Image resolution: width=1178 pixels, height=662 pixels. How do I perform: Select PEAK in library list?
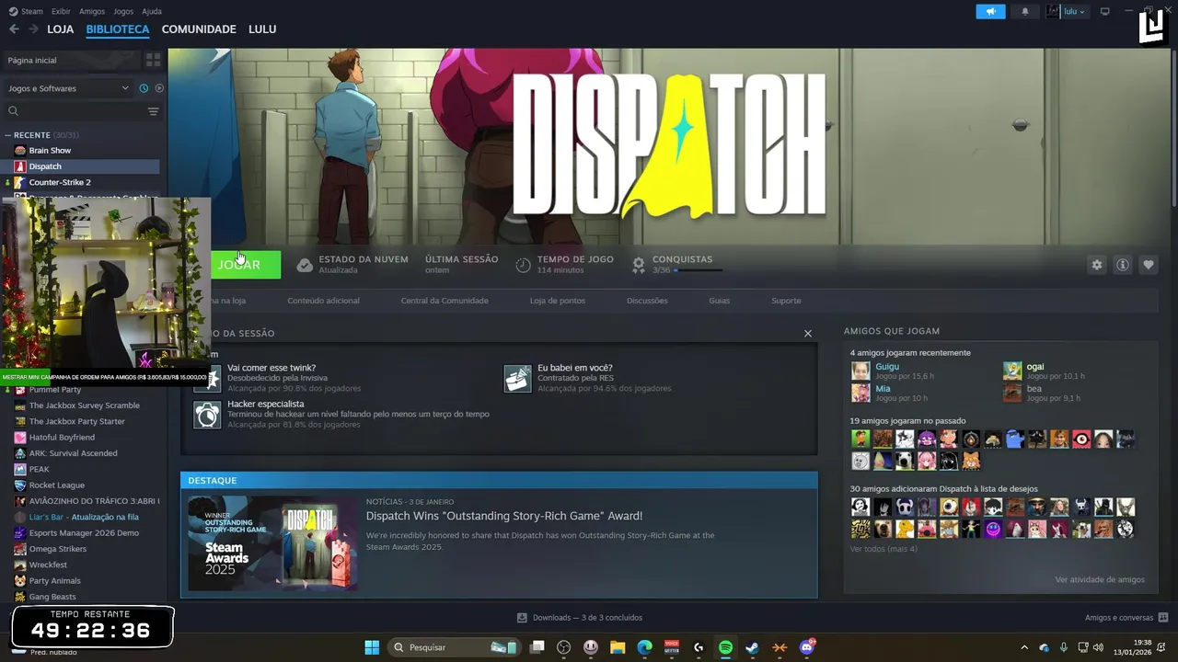pyautogui.click(x=39, y=469)
